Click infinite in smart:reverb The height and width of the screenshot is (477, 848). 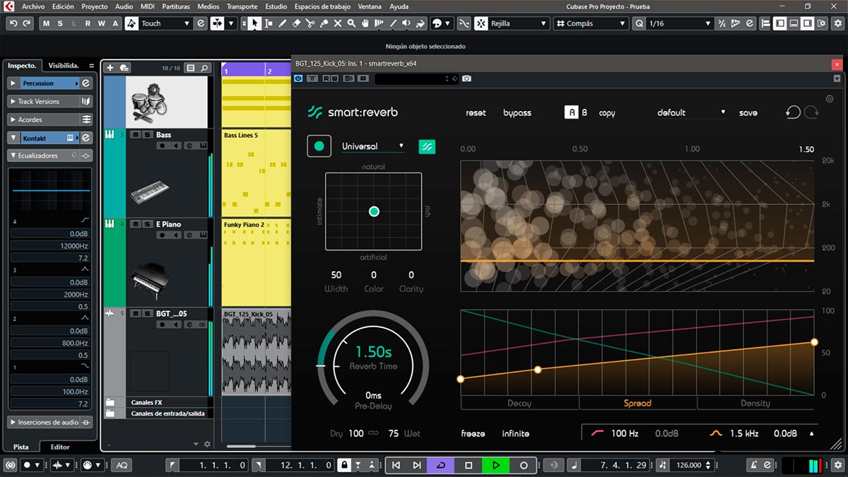click(516, 433)
